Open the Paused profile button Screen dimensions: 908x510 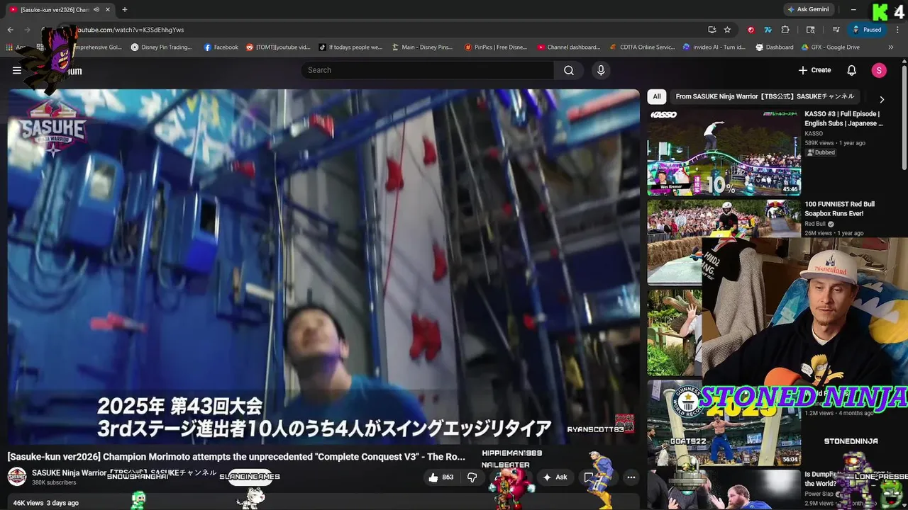click(867, 30)
